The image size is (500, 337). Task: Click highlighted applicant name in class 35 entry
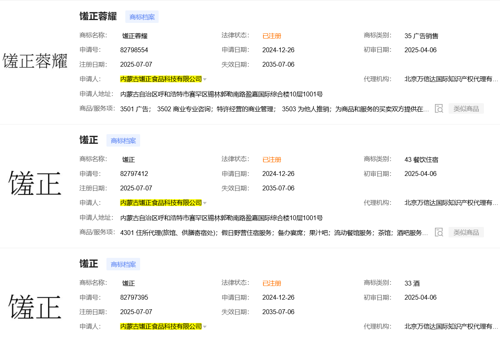coord(161,79)
